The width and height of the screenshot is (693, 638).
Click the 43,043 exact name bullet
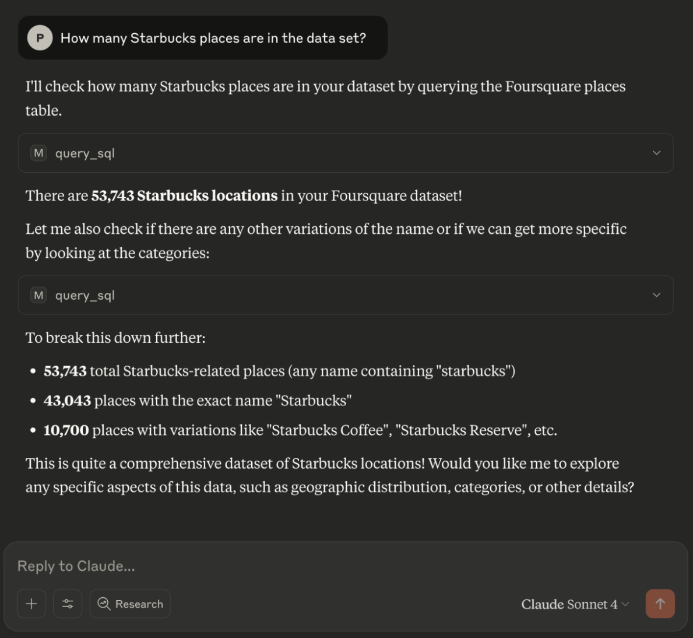coord(198,401)
